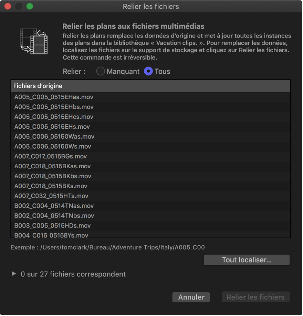Select file A005_C005_0515EHs.mov
The width and height of the screenshot is (303, 316).
(52, 127)
